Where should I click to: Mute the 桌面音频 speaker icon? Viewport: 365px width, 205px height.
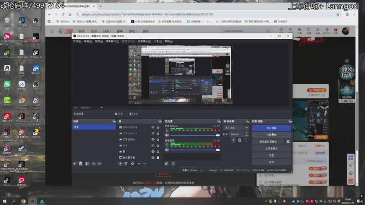167,150
